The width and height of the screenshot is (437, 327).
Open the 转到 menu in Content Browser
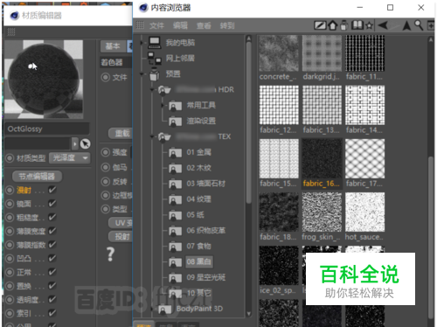(227, 25)
